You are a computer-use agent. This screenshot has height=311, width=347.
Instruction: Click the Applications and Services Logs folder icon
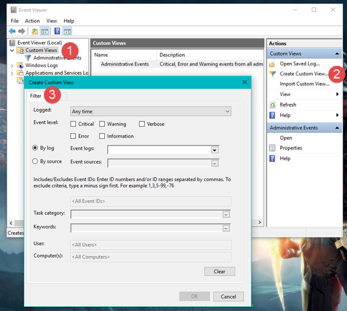pos(20,73)
